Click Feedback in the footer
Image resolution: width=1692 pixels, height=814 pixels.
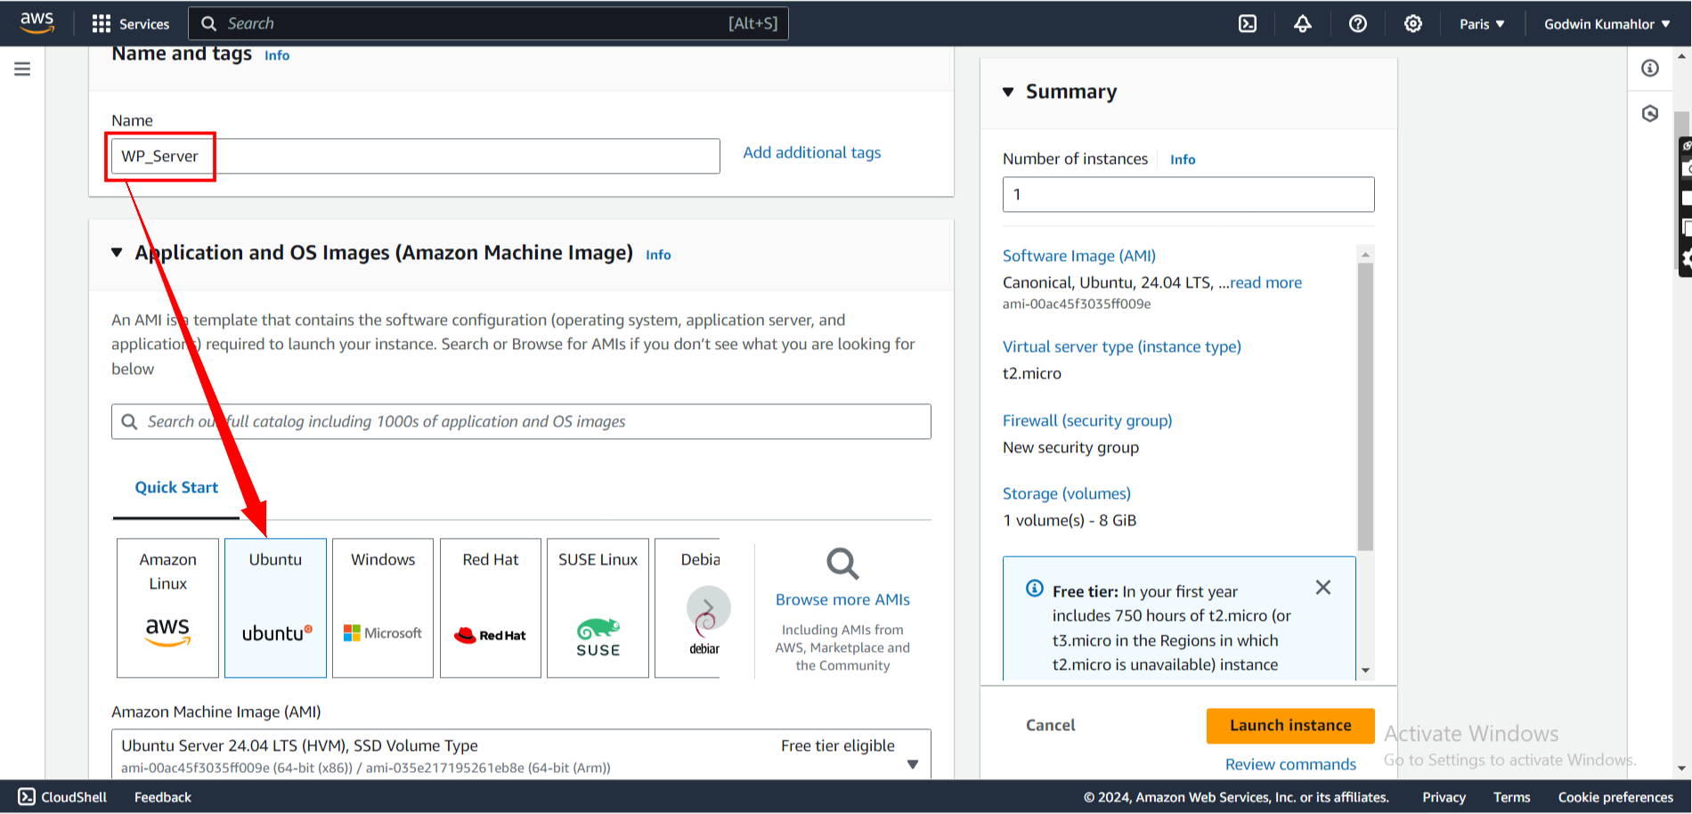163,797
